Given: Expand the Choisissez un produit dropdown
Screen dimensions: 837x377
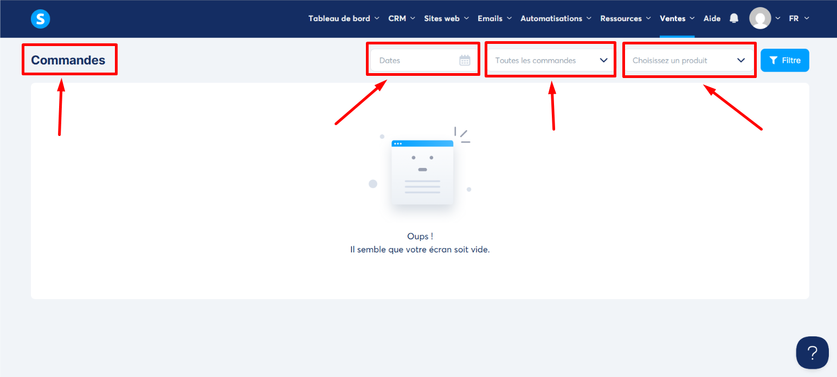Looking at the screenshot, I should [689, 60].
